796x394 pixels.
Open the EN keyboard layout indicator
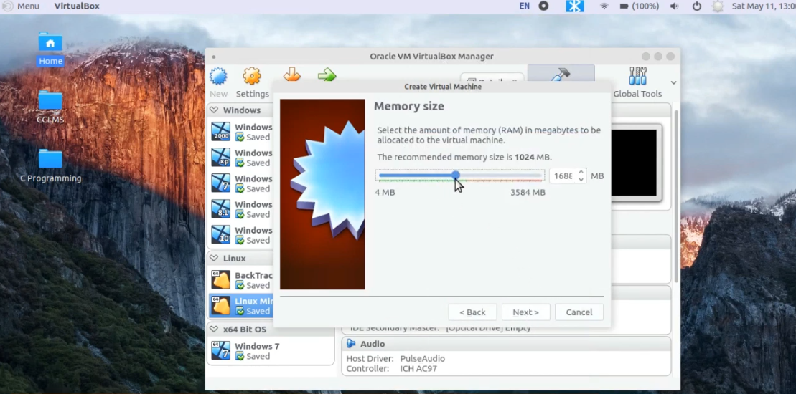pos(525,6)
